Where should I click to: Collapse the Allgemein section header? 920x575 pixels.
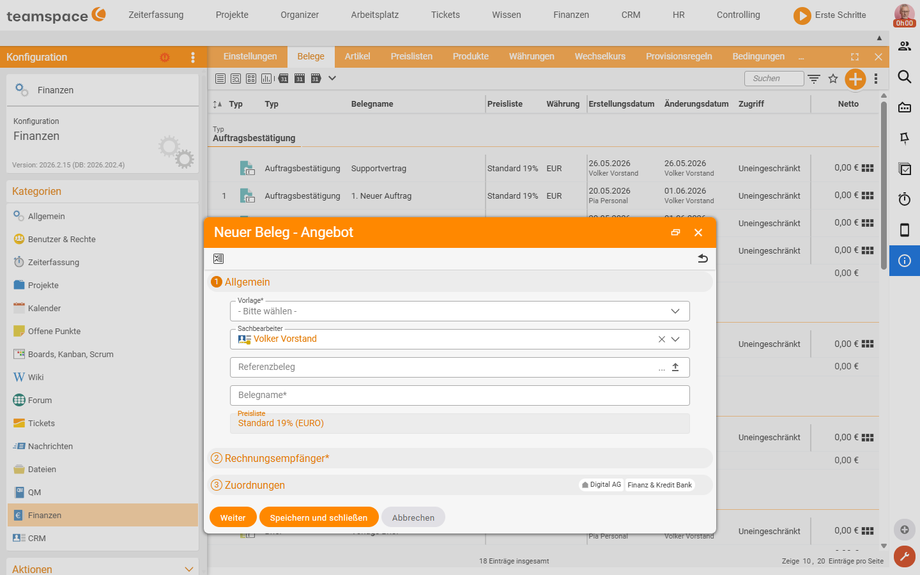click(459, 282)
